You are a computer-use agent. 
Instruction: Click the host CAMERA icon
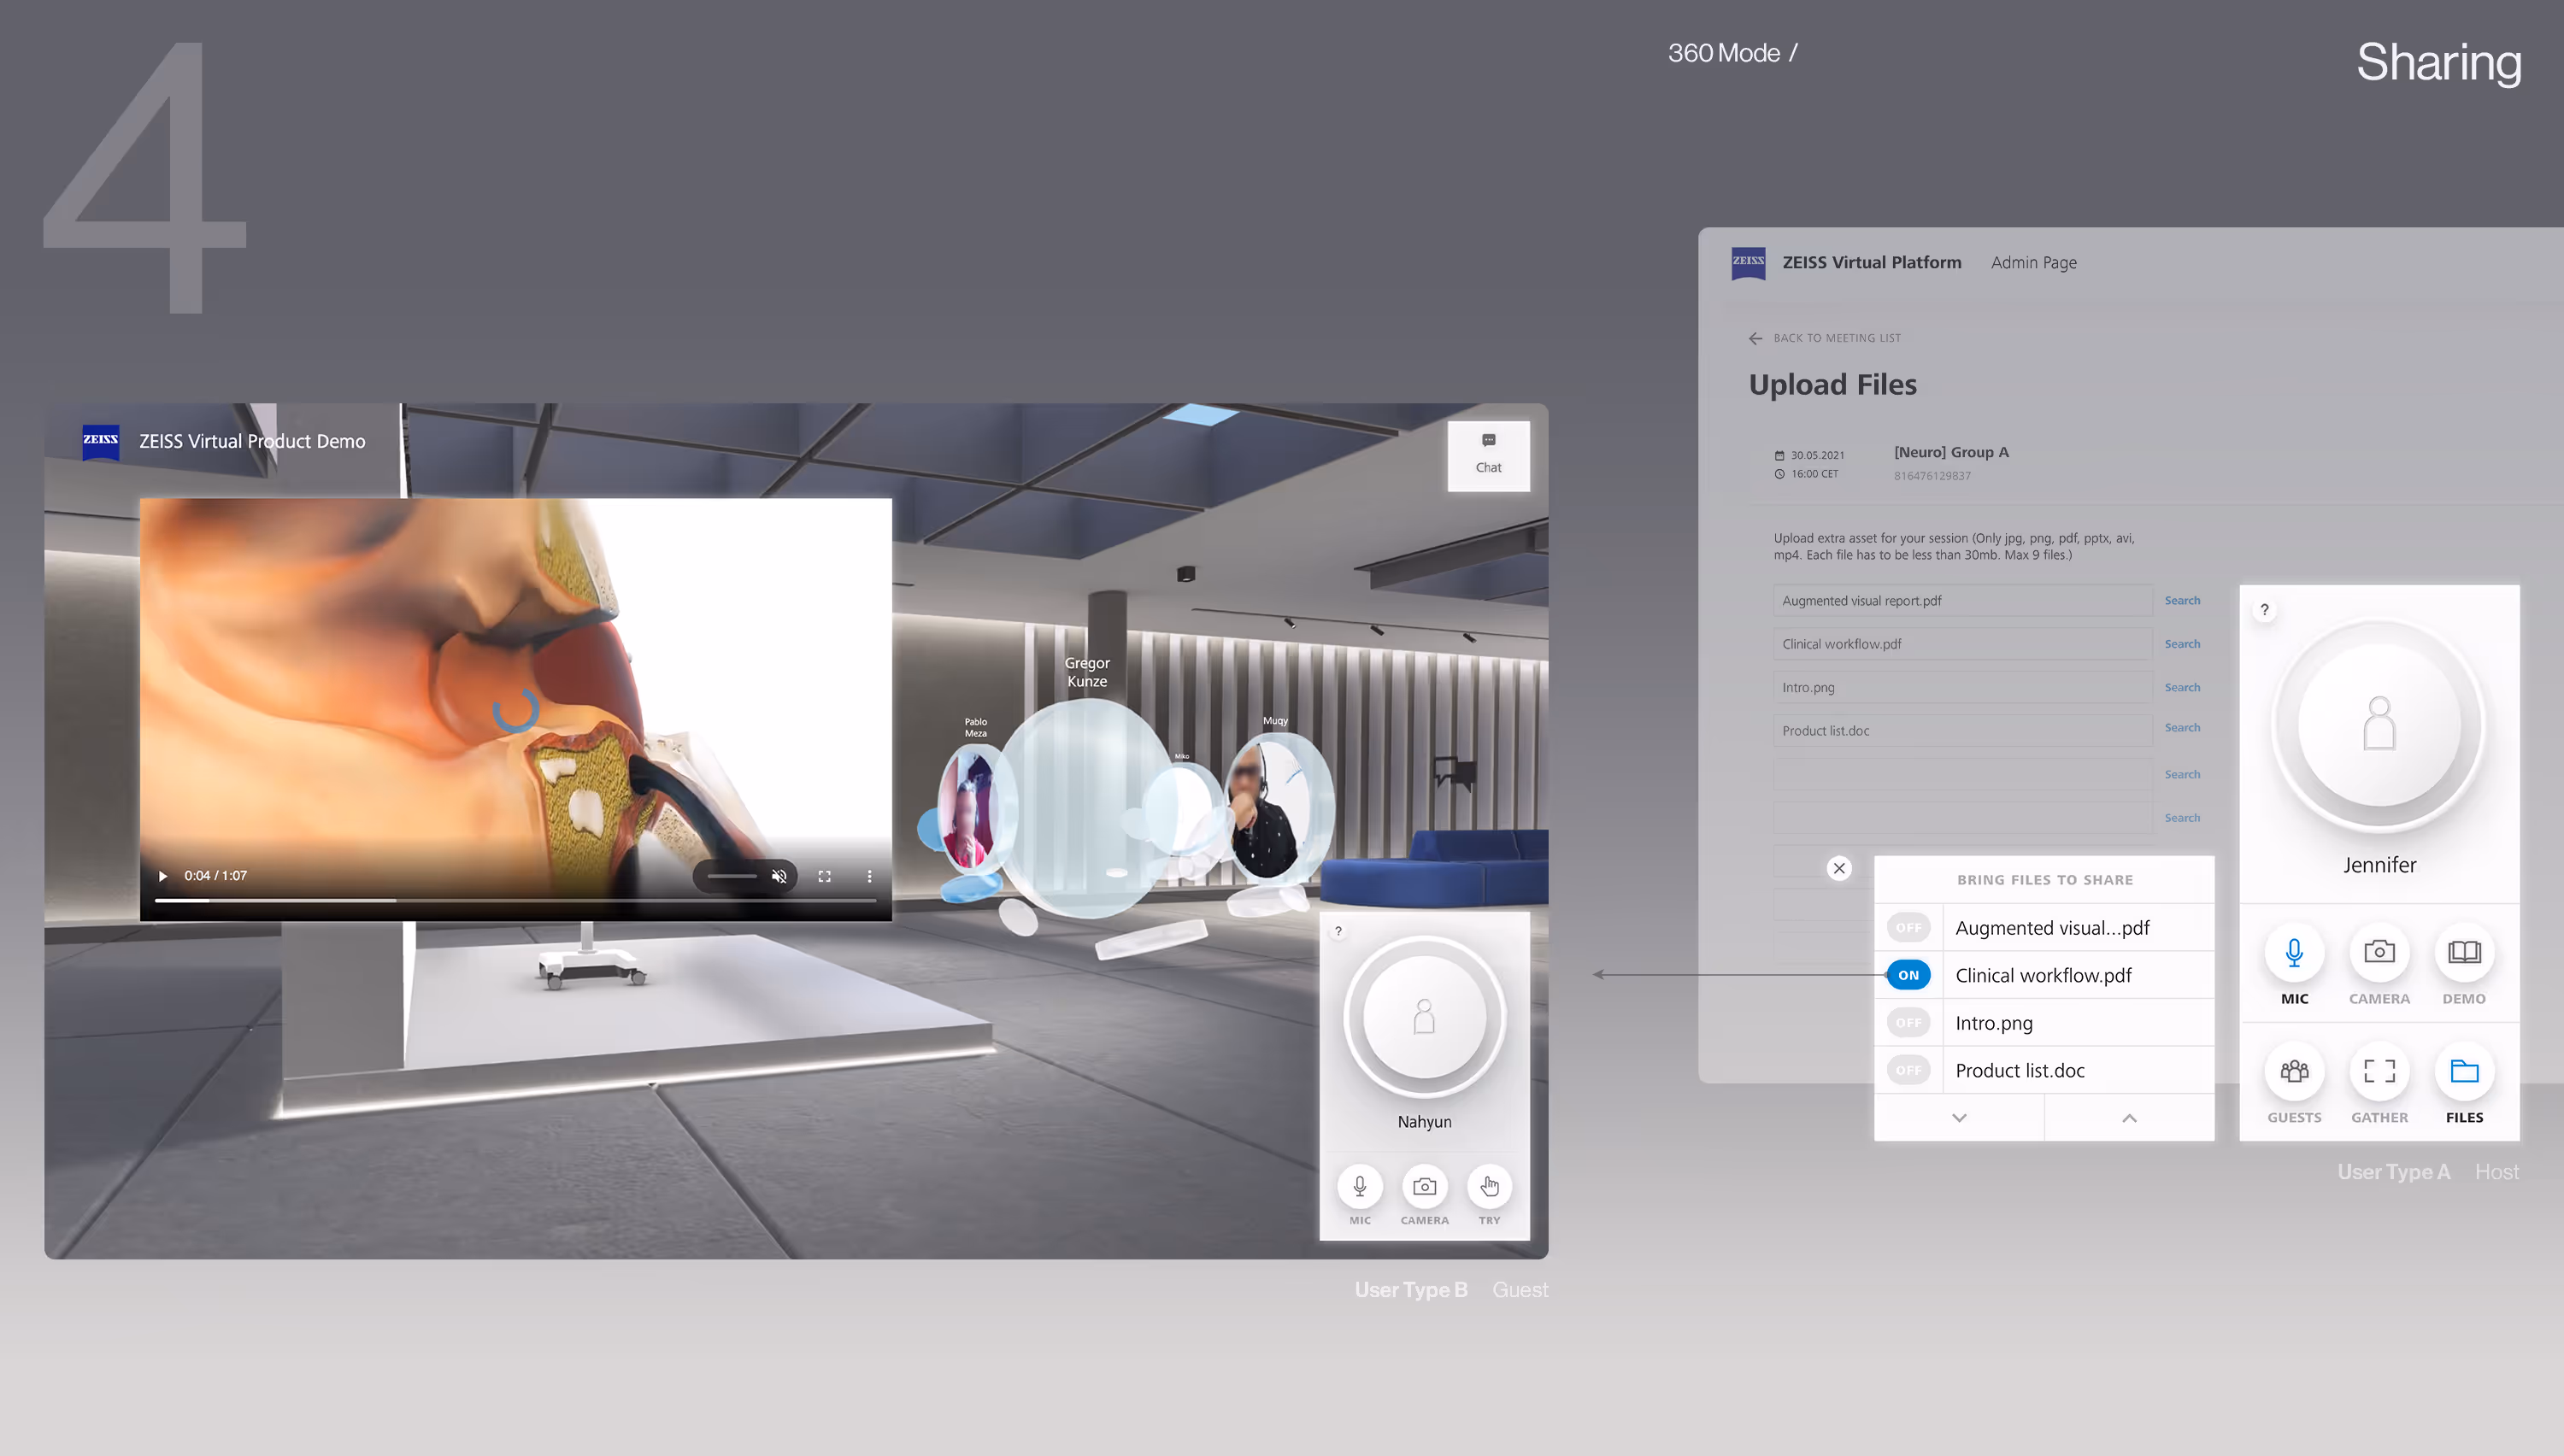tap(2379, 952)
